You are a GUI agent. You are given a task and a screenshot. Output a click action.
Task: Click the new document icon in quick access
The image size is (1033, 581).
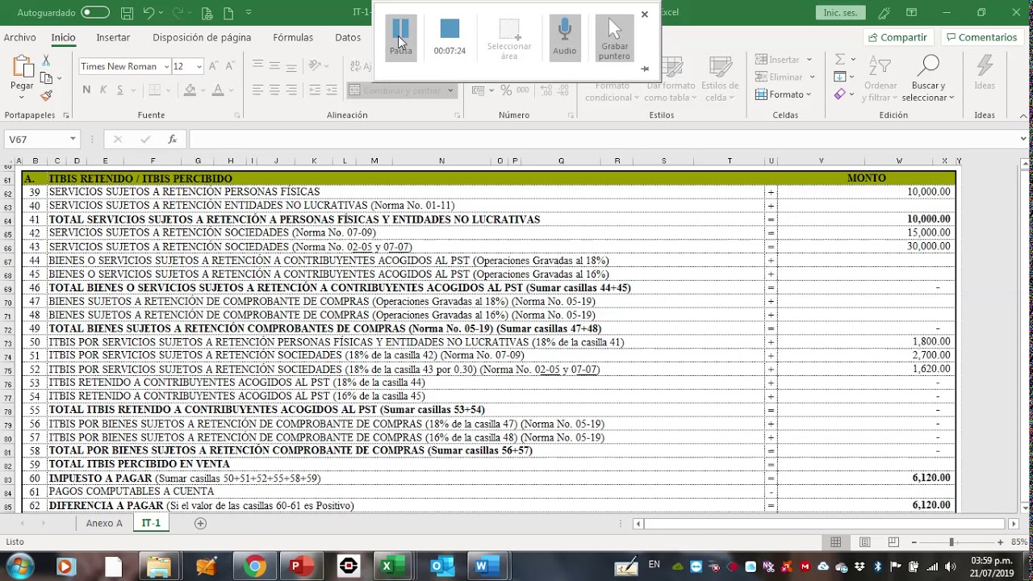[228, 13]
